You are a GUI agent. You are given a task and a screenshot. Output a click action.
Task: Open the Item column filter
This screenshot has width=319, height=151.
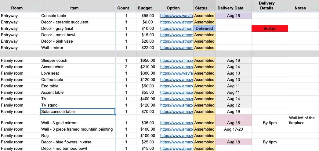click(112, 8)
